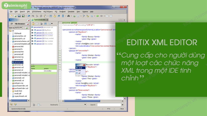
Task: Select personal-bis.xml in the file browser
Action: pos(20,36)
